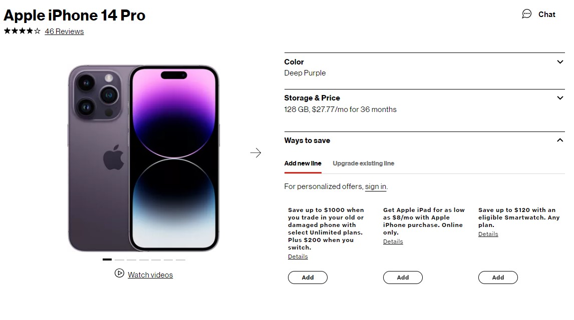574x320 pixels.
Task: Add the $1000 trade-in offer
Action: [308, 277]
